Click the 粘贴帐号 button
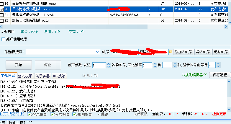Screen dimensions: 231x124 (x=221, y=52)
